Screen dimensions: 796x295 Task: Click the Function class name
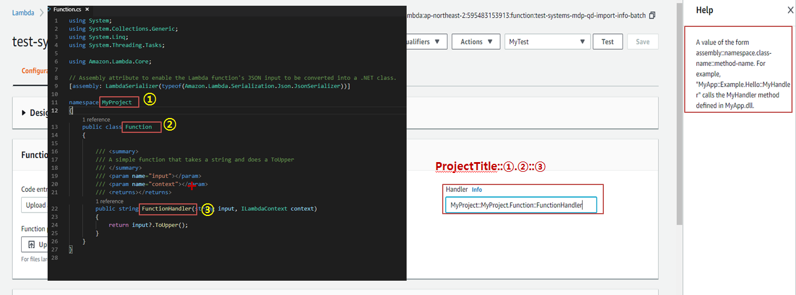click(x=138, y=127)
